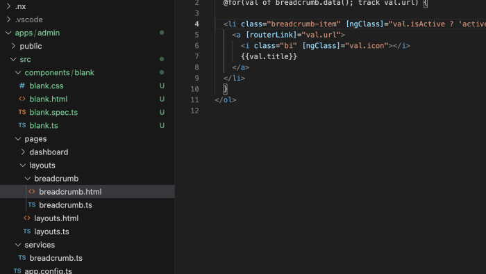Open breadcrumb.ts under the breadcrumb folder
The height and width of the screenshot is (274, 486).
pos(65,205)
